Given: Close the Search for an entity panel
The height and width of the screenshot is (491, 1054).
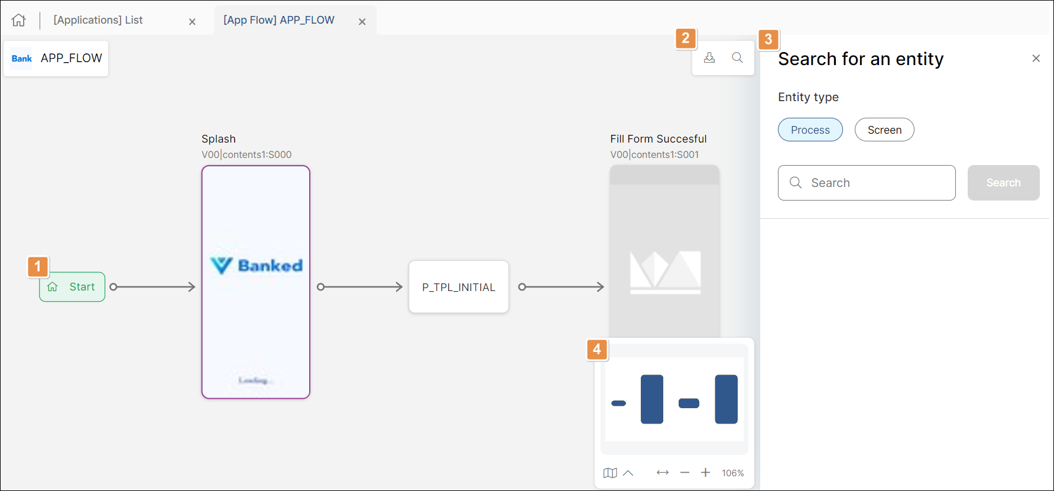Looking at the screenshot, I should click(1036, 58).
